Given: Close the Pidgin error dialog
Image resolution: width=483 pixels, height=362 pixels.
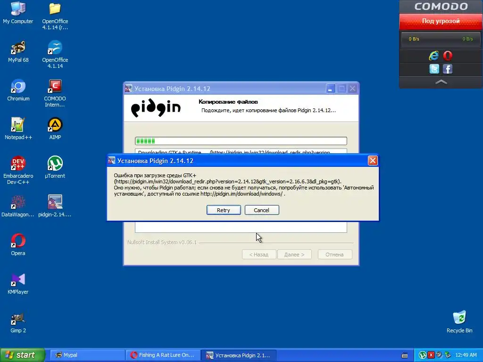Looking at the screenshot, I should tap(373, 160).
